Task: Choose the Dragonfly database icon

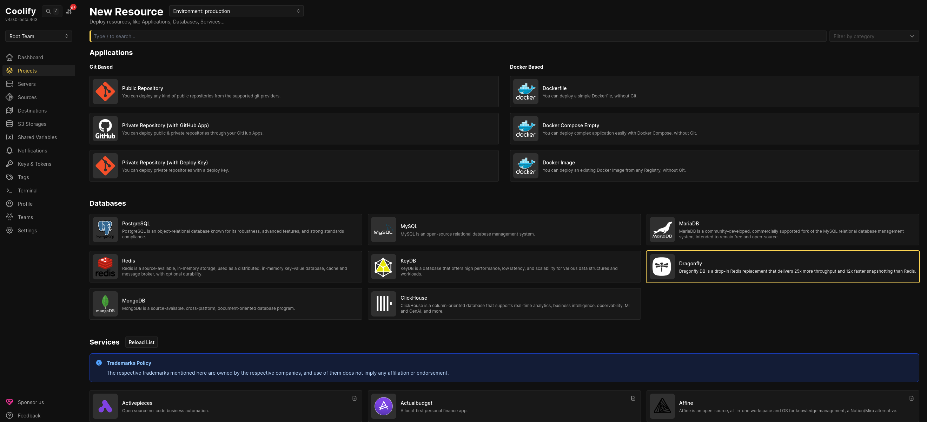Action: 662,267
